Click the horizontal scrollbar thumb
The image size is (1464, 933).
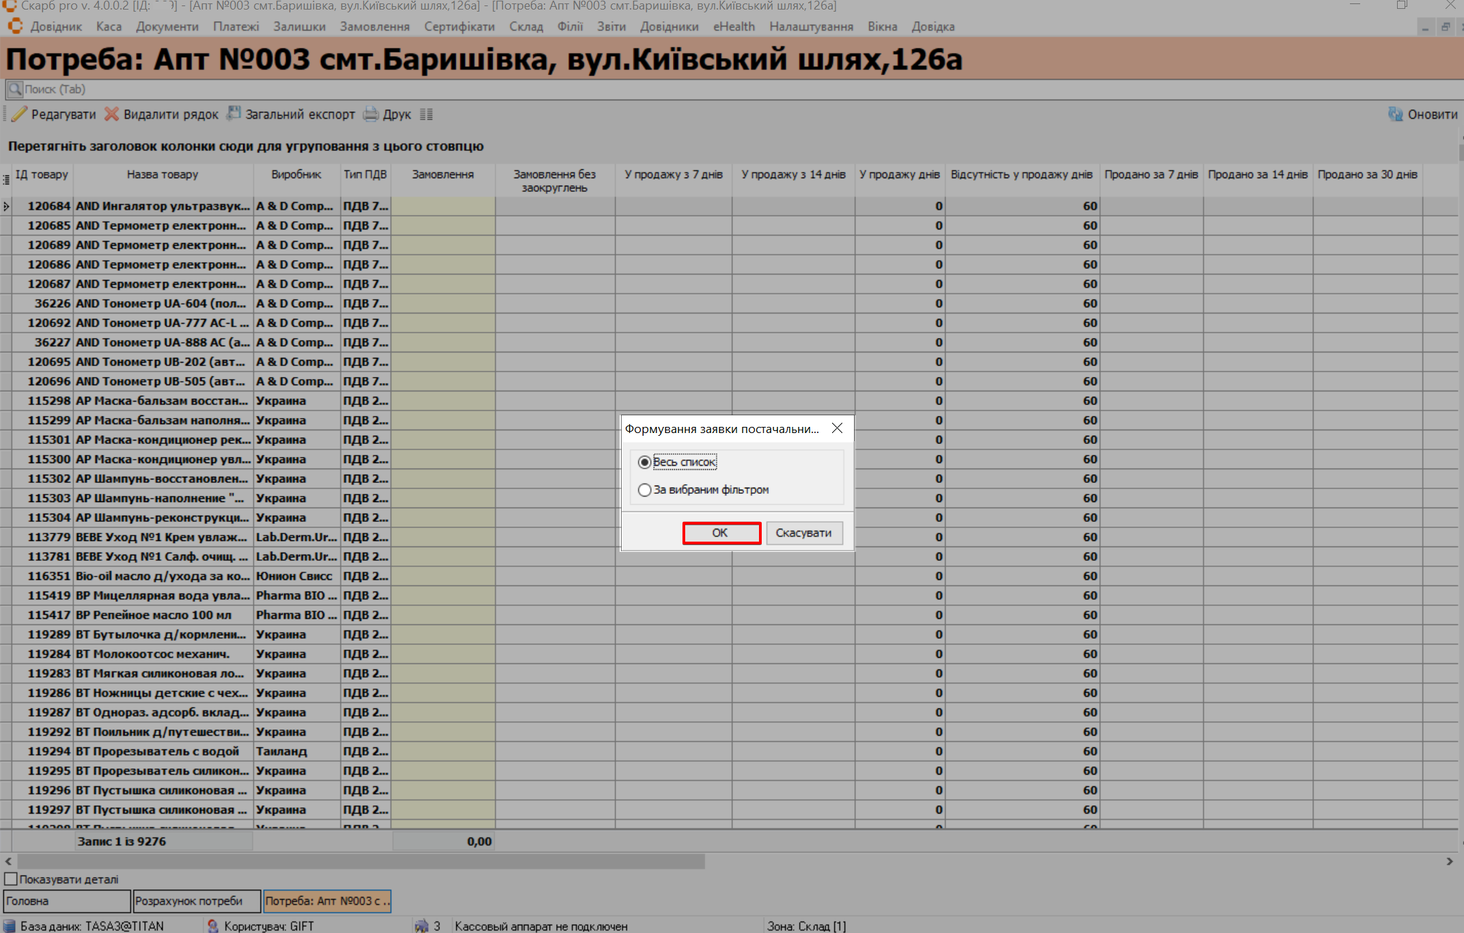(361, 861)
